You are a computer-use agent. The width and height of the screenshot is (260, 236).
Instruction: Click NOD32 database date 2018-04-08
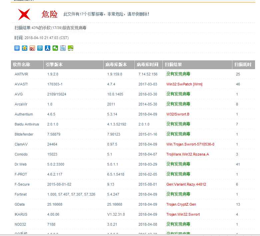(x=148, y=224)
